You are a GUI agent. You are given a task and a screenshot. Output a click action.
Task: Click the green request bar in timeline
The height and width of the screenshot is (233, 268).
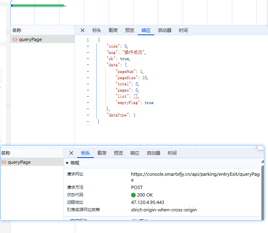(x=38, y=6)
